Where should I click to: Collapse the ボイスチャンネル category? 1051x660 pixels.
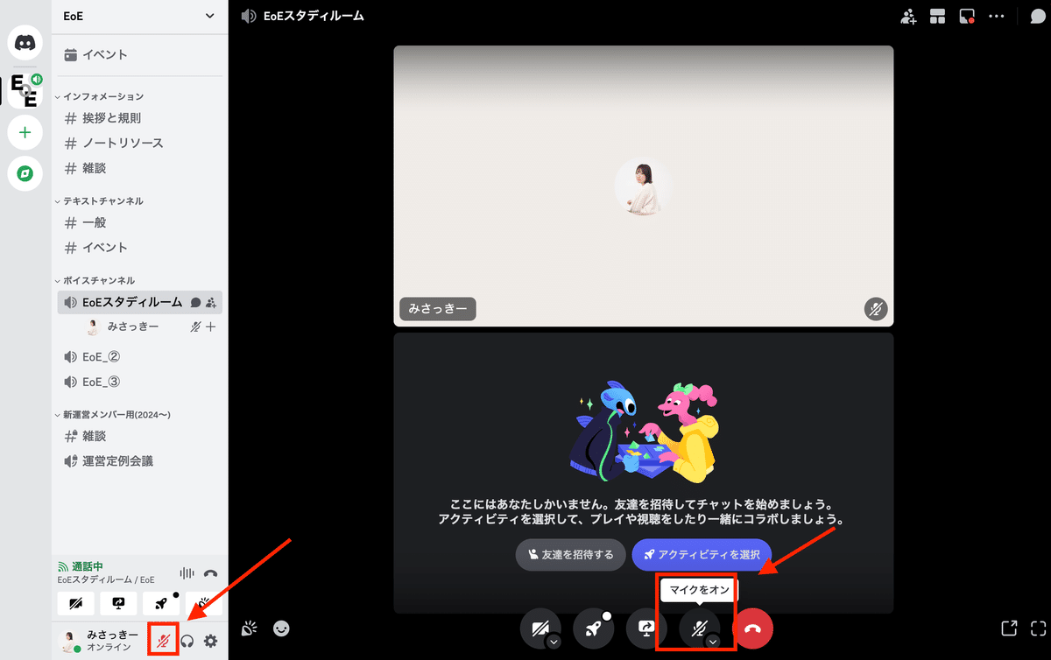click(95, 280)
